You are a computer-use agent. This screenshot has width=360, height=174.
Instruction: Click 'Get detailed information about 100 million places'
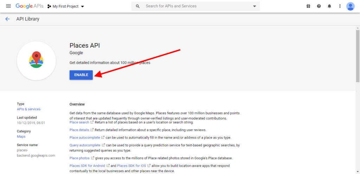110,62
